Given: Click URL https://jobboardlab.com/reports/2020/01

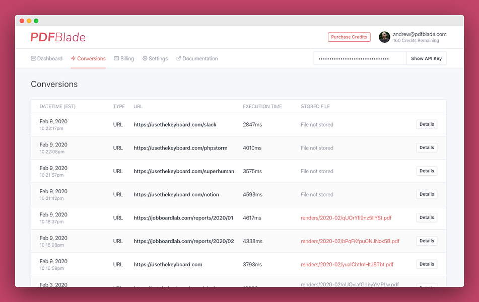Looking at the screenshot, I should (183, 218).
